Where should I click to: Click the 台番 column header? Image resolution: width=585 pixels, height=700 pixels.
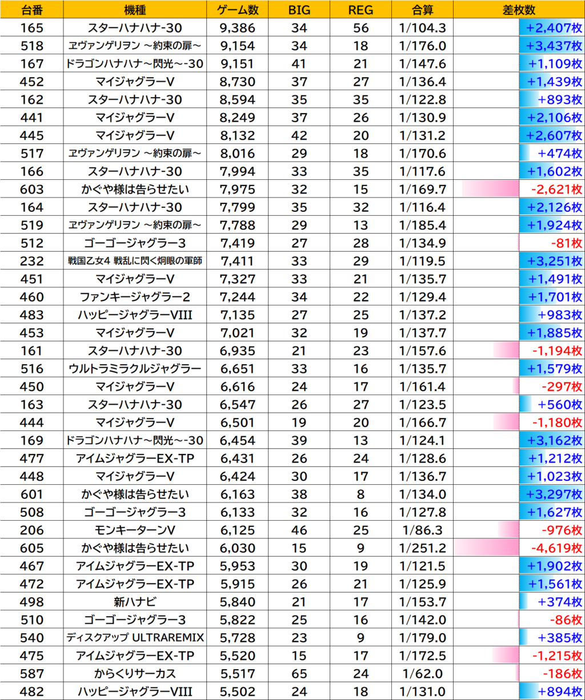point(31,10)
